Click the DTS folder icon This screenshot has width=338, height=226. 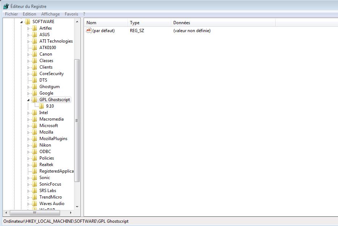(34, 80)
